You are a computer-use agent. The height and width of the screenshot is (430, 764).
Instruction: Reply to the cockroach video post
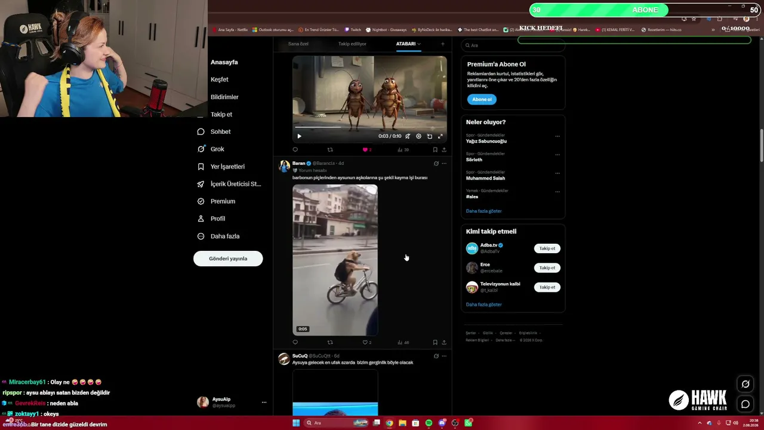[x=295, y=150]
